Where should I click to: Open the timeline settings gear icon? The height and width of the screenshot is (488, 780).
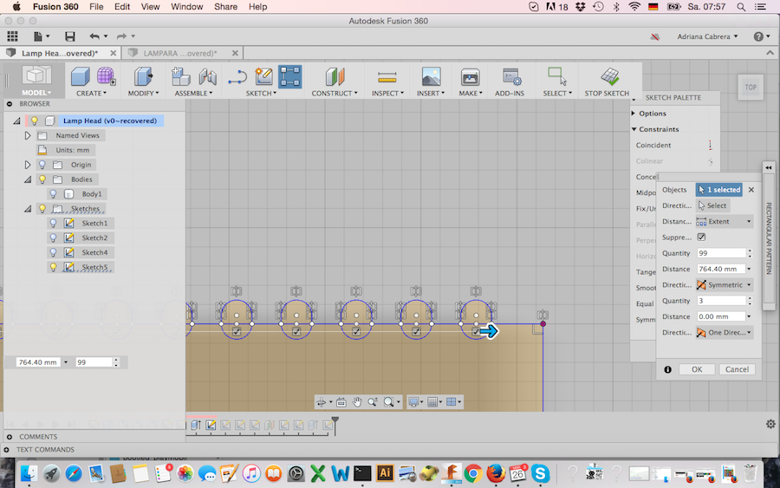770,424
